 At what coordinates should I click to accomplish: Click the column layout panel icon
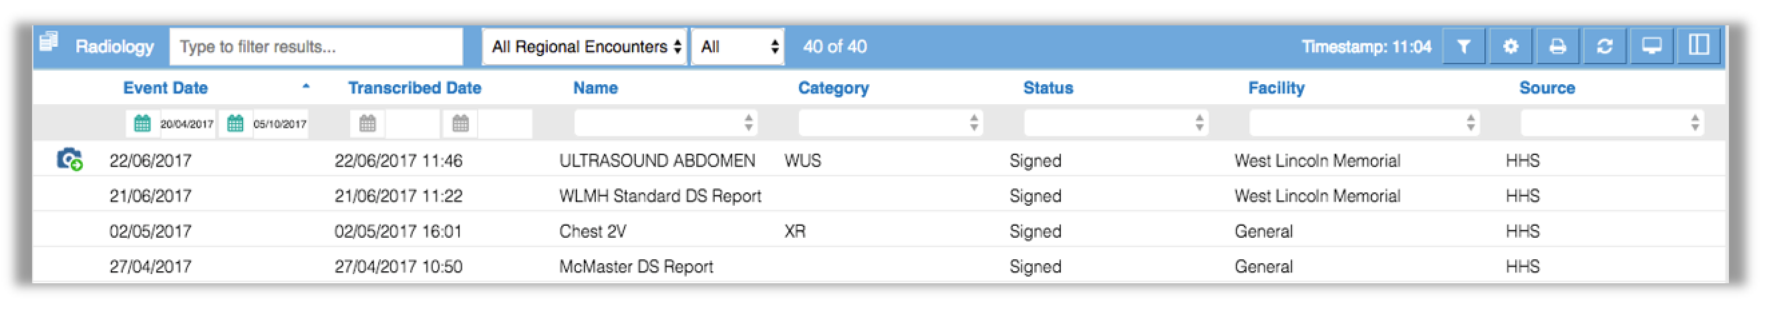click(1698, 47)
